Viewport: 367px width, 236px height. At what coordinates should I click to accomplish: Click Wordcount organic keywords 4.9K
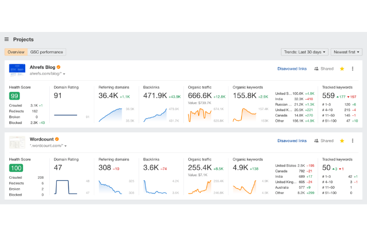point(240,168)
